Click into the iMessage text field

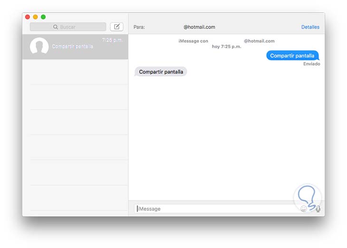tap(217, 208)
